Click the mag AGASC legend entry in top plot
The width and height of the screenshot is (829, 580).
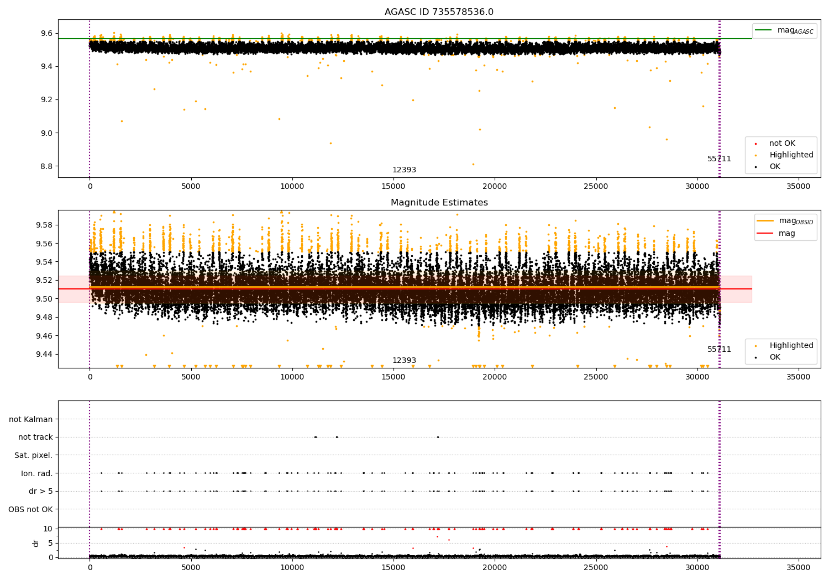tap(784, 30)
